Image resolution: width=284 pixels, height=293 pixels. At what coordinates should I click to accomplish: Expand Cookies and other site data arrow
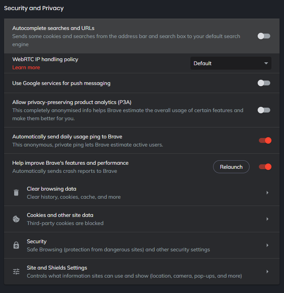pos(267,219)
